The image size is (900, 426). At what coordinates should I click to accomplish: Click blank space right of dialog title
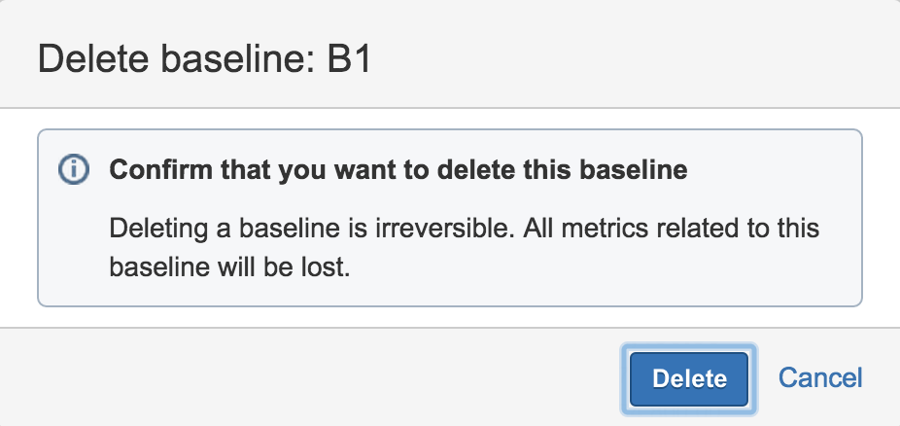632,59
